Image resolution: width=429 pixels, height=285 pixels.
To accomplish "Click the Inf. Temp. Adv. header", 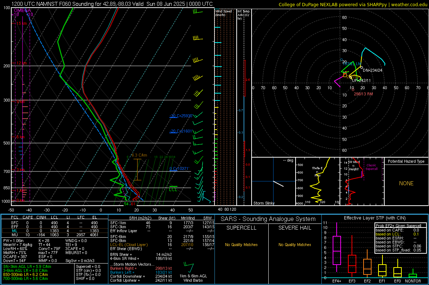I will pos(244,15).
